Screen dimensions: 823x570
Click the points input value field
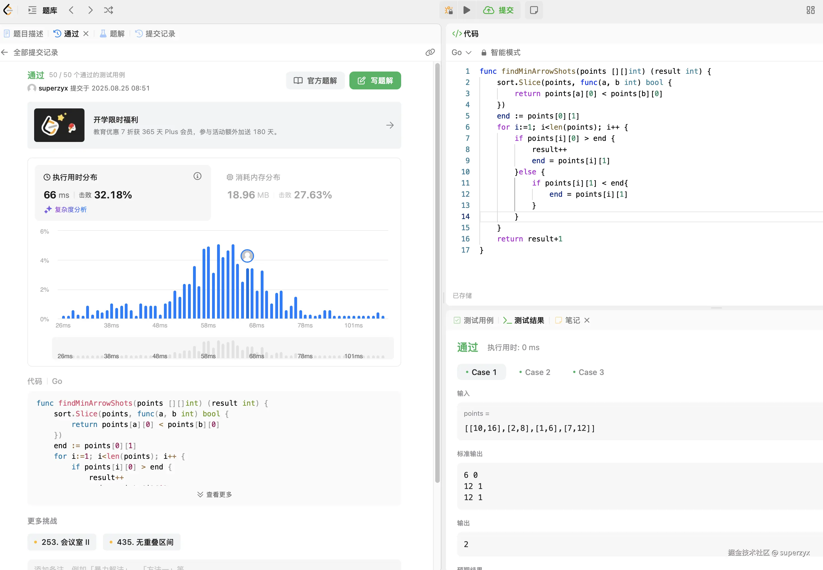click(640, 421)
